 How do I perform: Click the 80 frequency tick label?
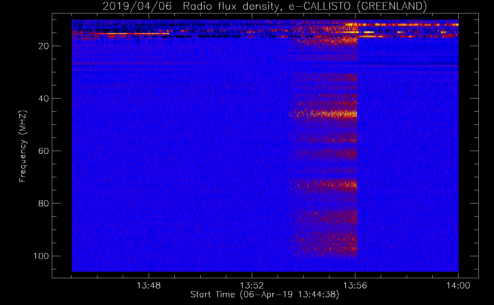click(x=43, y=203)
